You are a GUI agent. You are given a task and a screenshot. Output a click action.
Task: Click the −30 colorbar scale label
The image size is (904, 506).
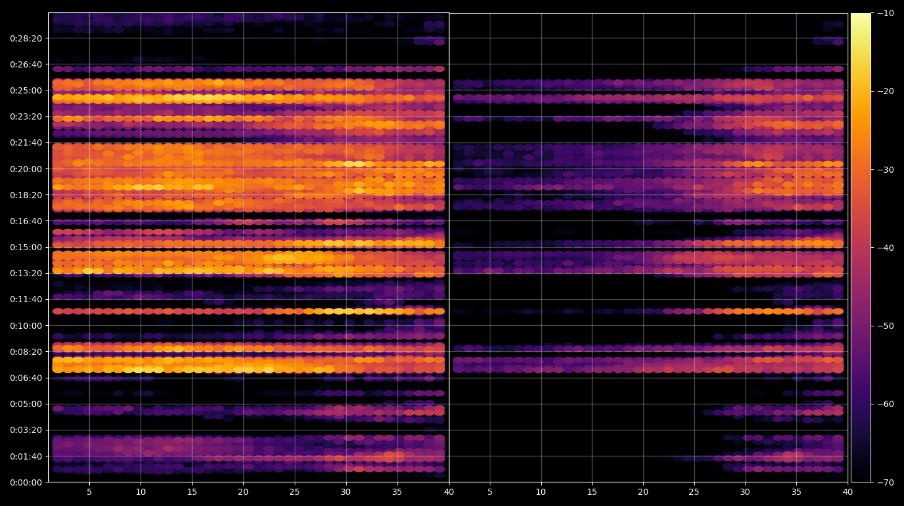885,170
